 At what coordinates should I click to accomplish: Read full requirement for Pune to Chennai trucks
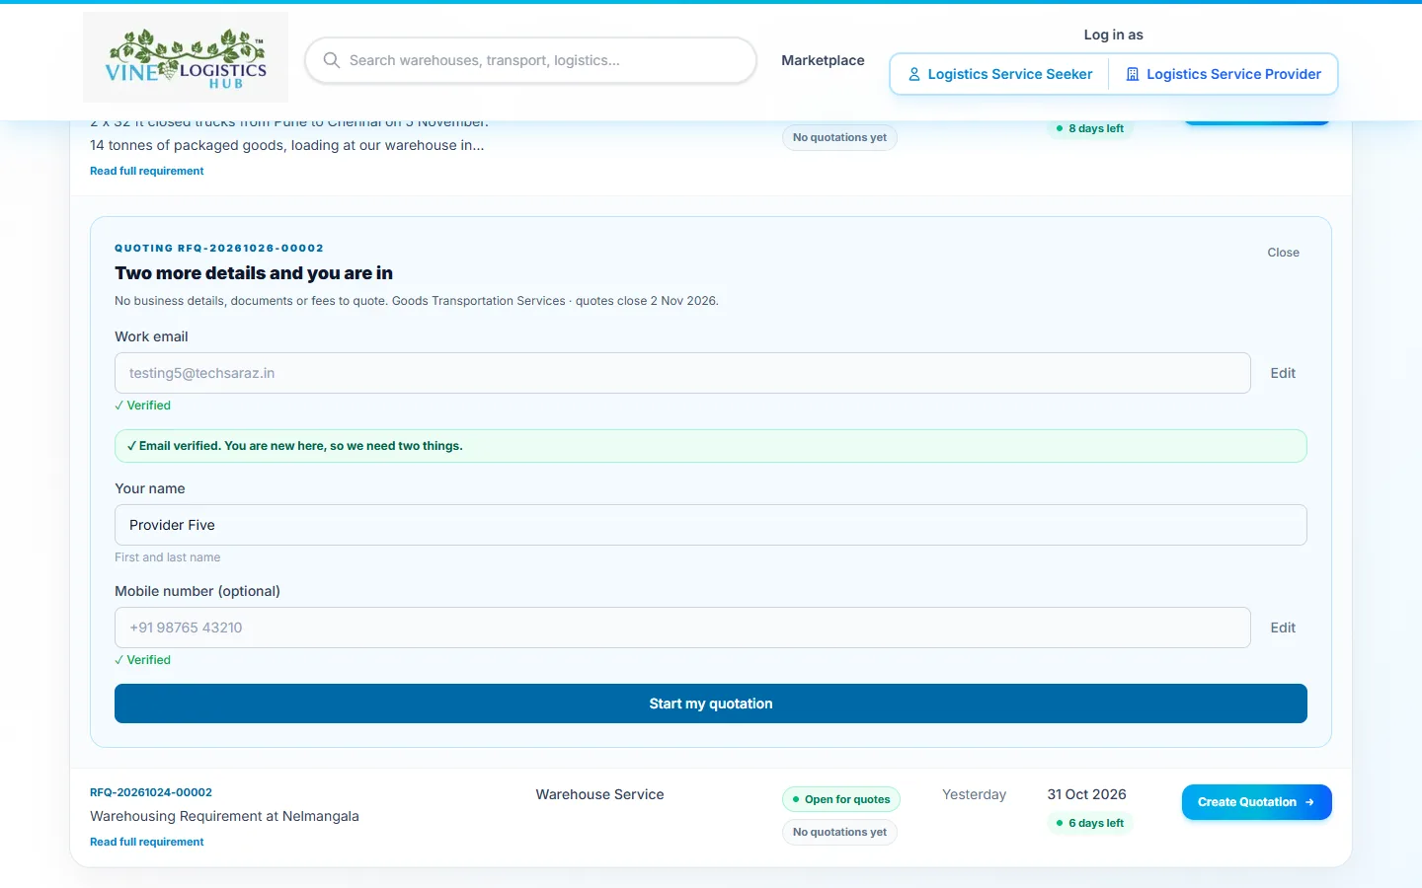coord(147,171)
